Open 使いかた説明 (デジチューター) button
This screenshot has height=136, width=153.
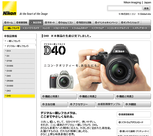click(x=134, y=131)
